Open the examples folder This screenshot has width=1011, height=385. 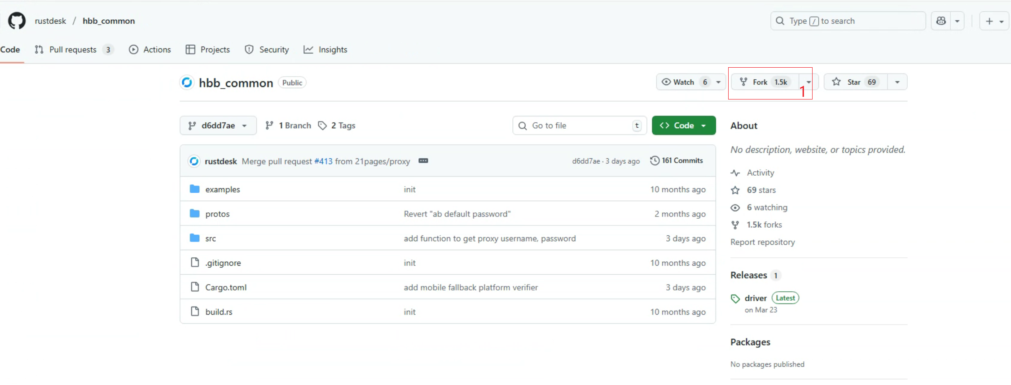222,190
